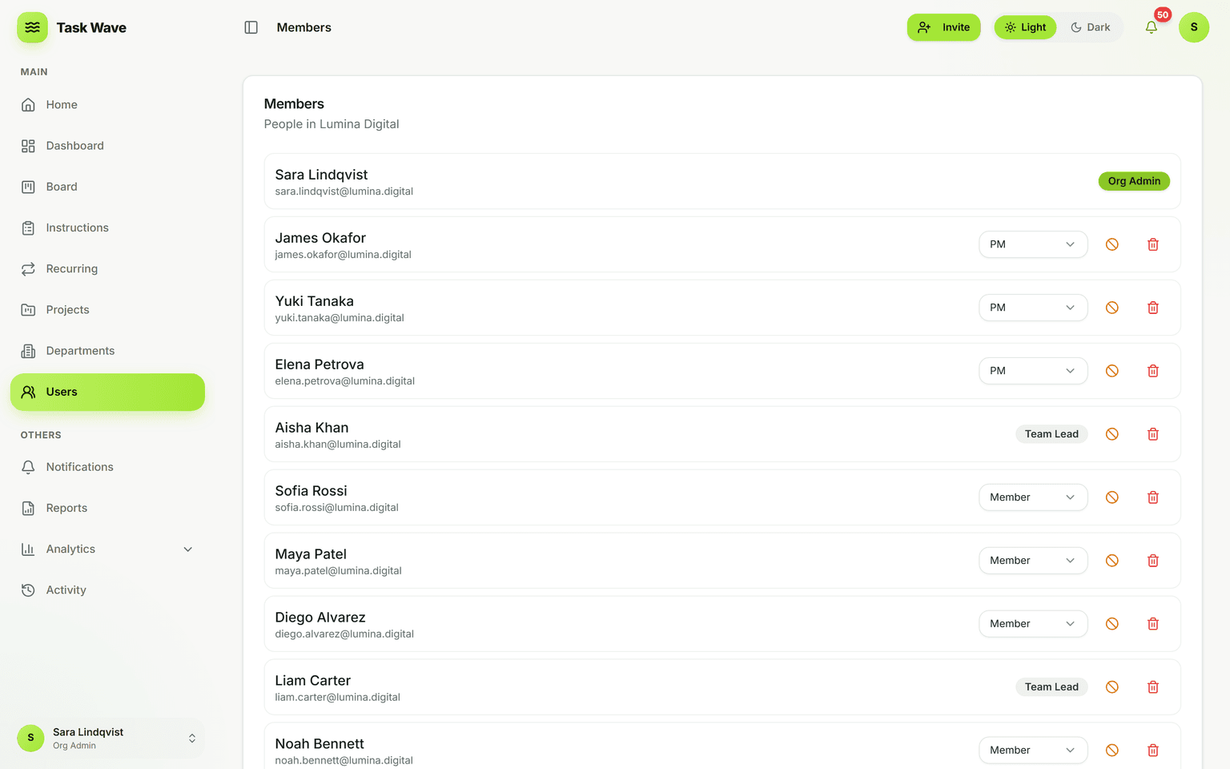This screenshot has height=769, width=1230.
Task: Change Maya Patel's role dropdown
Action: tap(1033, 561)
